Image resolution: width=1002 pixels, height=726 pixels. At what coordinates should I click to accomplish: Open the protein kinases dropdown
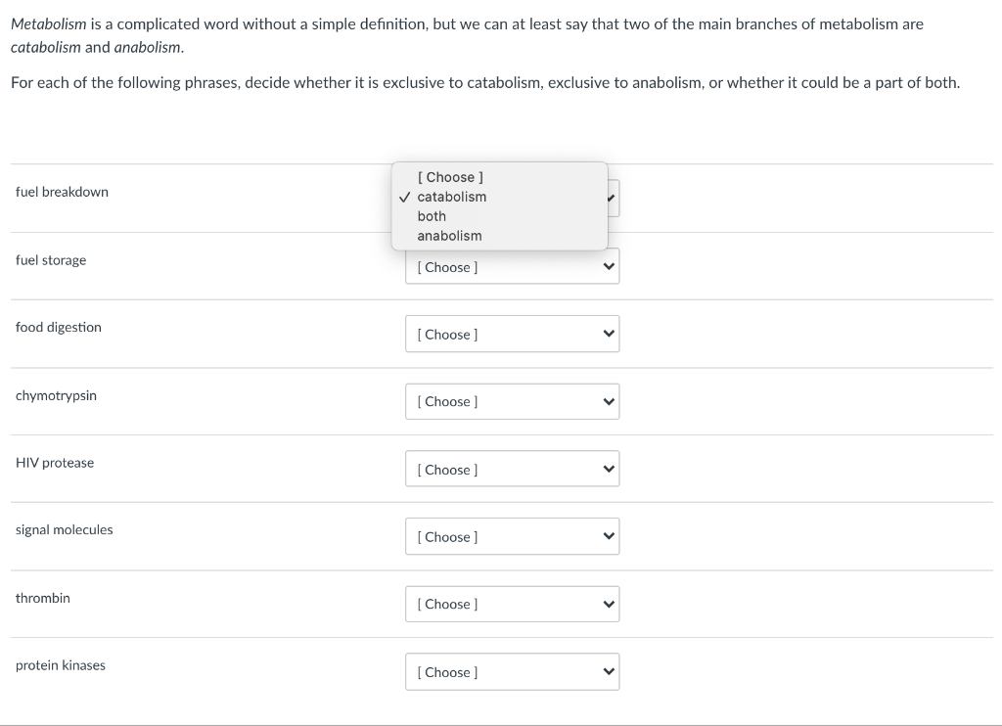(512, 672)
